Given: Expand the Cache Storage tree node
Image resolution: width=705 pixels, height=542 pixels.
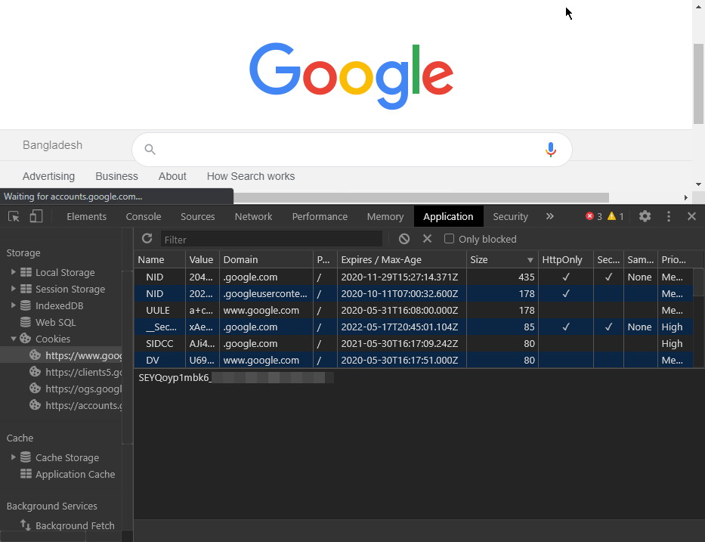Looking at the screenshot, I should [13, 457].
